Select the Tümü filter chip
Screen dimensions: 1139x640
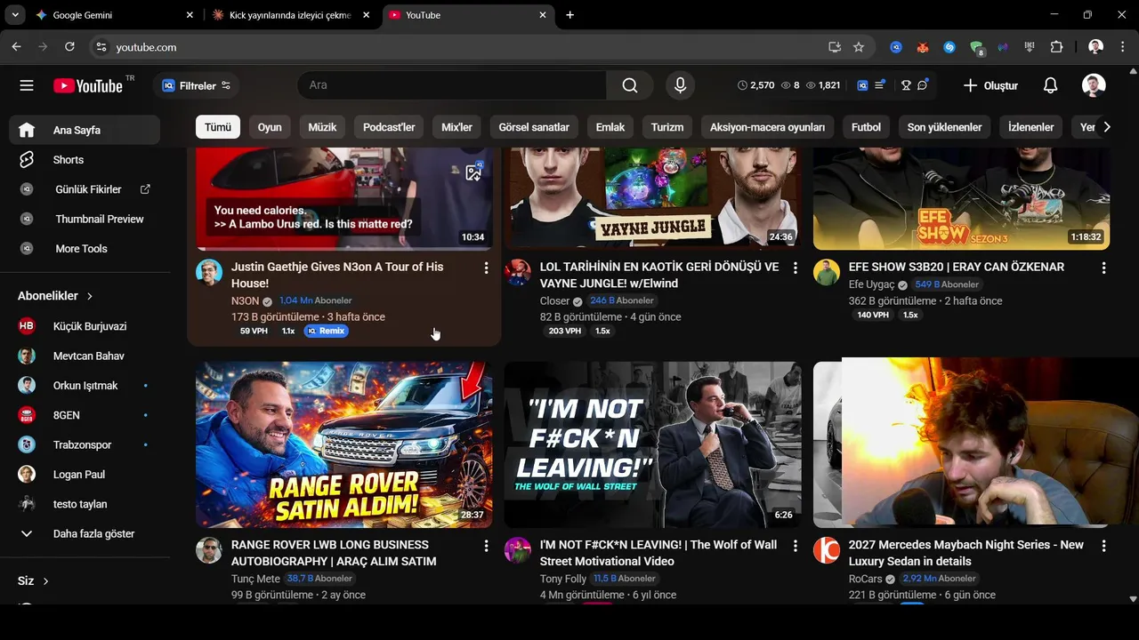(x=218, y=127)
